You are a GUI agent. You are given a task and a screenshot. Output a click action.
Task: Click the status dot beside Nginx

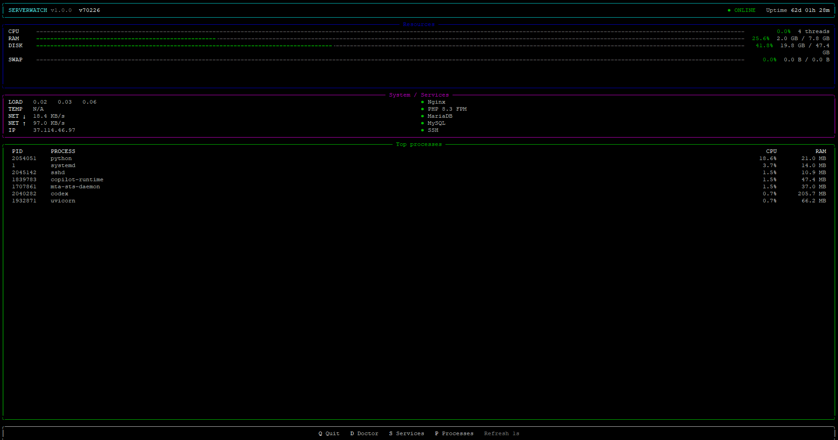coord(423,102)
